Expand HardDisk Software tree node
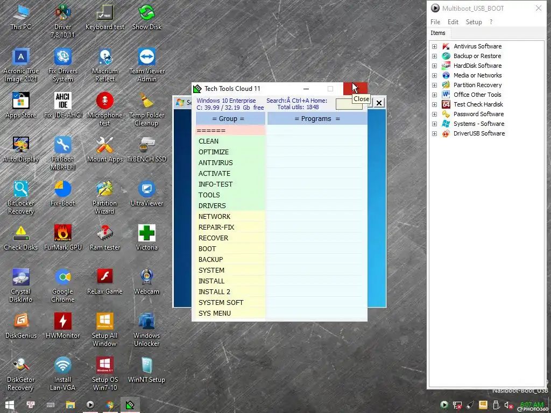The height and width of the screenshot is (413, 551). 434,66
